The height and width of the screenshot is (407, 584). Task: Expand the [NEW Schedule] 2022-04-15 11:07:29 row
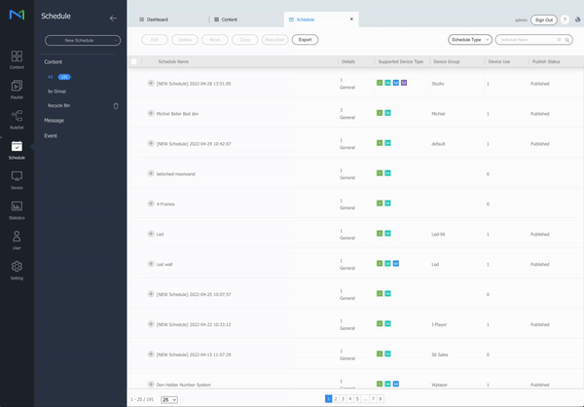pos(151,354)
